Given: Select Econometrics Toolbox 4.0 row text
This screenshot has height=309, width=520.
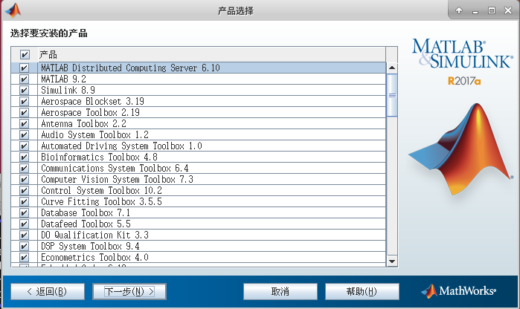Looking at the screenshot, I should (x=94, y=257).
